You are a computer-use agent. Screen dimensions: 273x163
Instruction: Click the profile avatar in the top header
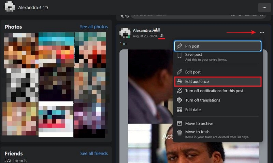coord(10,6)
